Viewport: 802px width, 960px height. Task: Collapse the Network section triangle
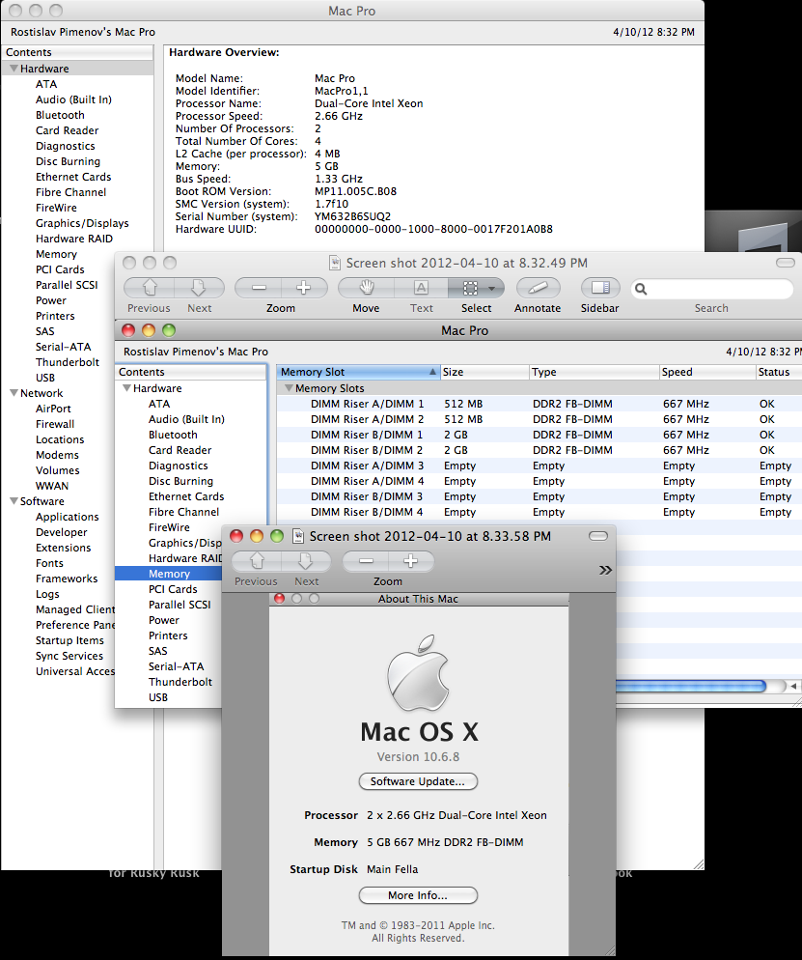point(14,393)
